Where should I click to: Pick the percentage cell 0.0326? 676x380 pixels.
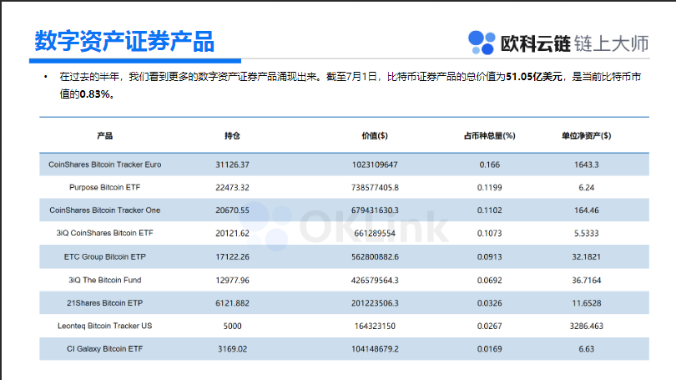coord(489,303)
